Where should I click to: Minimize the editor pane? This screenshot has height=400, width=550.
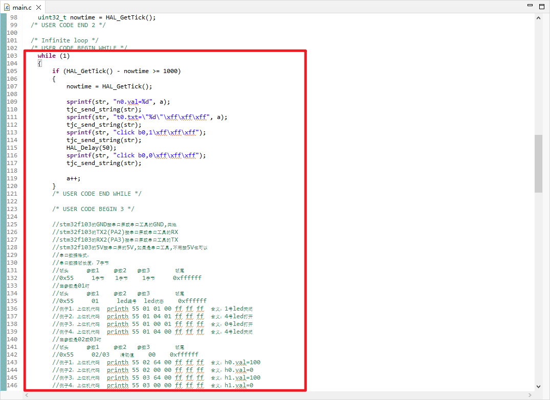(x=531, y=6)
